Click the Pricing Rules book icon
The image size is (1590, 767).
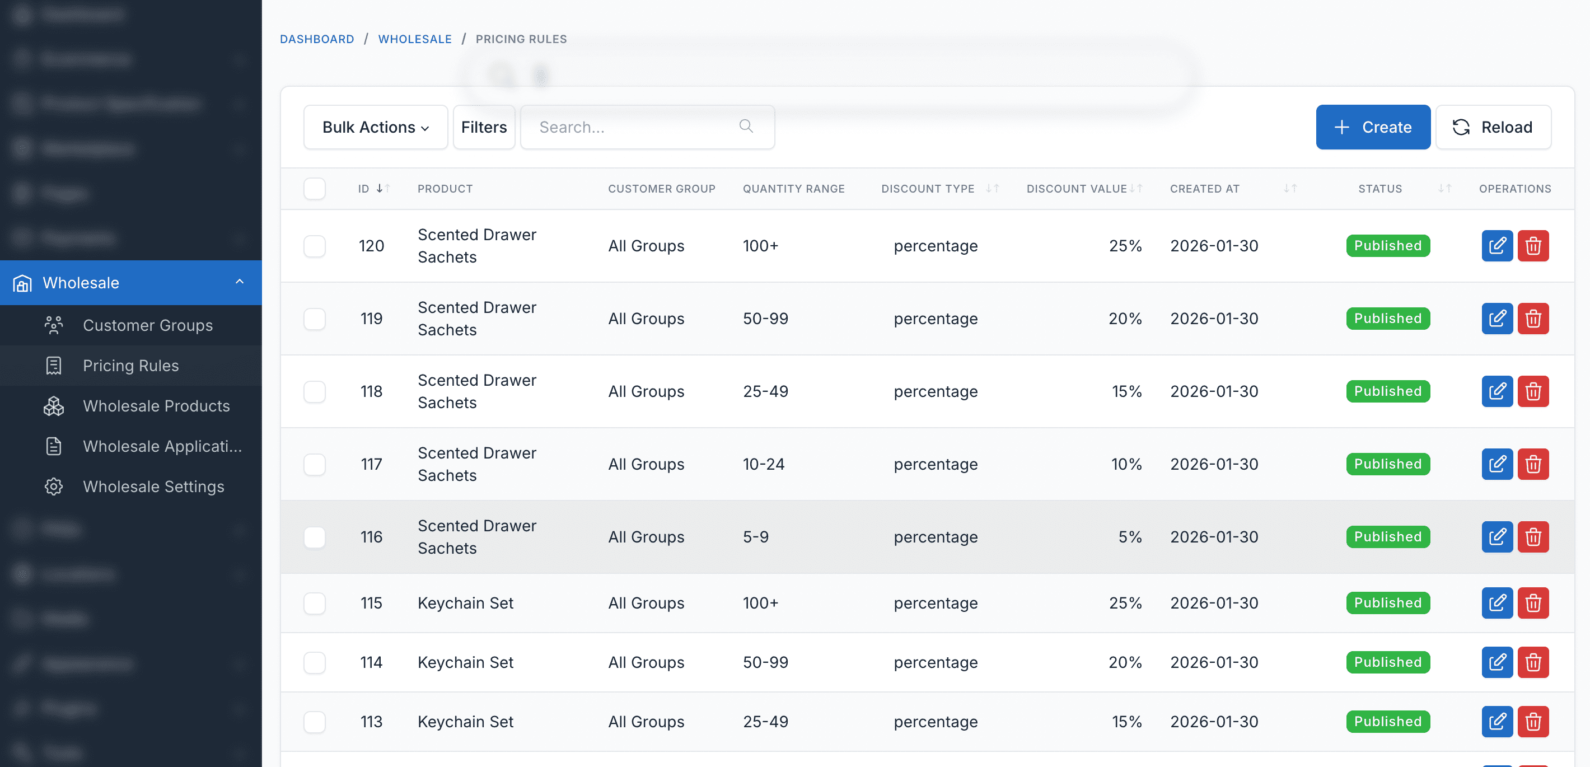(x=54, y=365)
